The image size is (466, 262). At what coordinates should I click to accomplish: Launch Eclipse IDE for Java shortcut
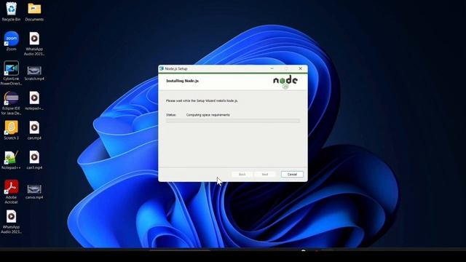tap(12, 103)
